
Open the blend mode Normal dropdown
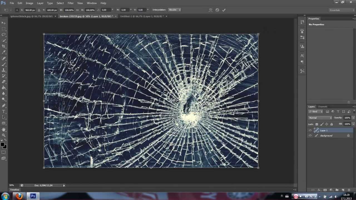coord(320,118)
